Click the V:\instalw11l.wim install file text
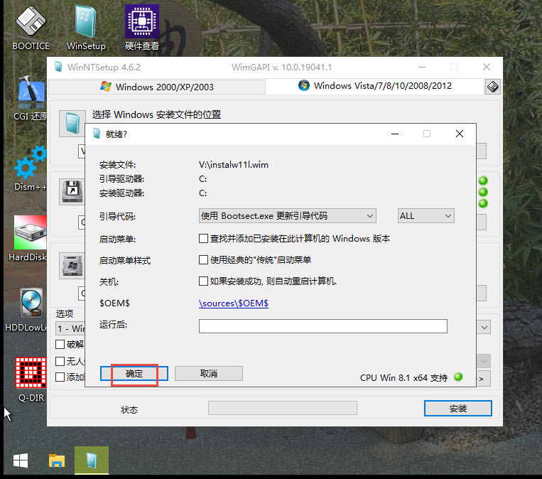This screenshot has width=542, height=479. coord(234,165)
